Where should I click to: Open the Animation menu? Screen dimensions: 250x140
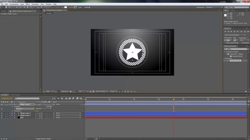click(x=35, y=4)
